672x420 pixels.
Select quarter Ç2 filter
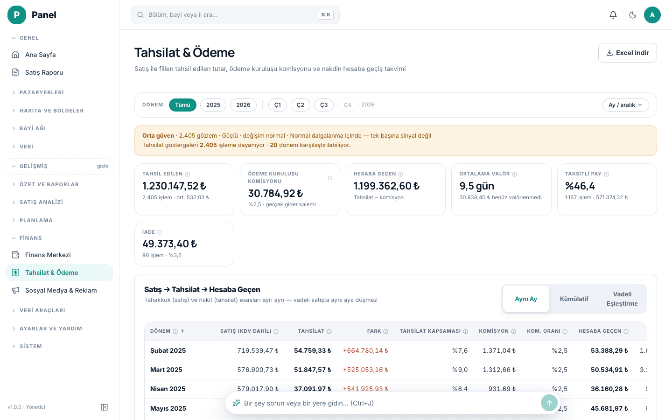pyautogui.click(x=301, y=105)
